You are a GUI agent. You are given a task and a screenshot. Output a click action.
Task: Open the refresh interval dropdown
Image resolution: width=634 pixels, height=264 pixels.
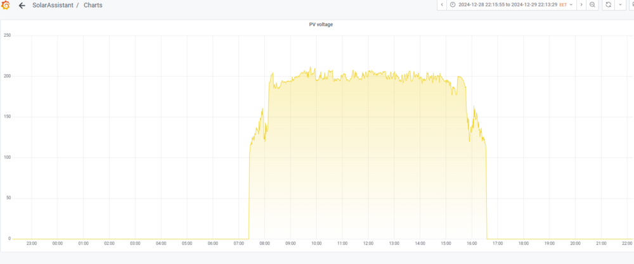click(620, 5)
